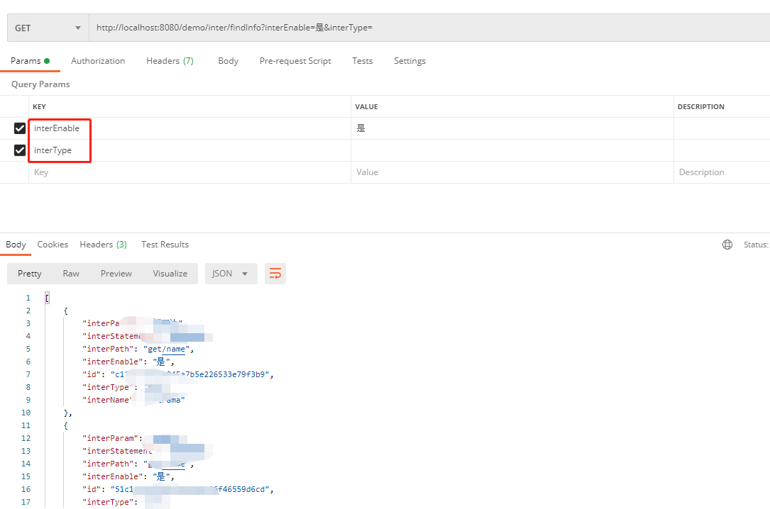Open response Headers (3) tab
This screenshot has height=509, width=770.
pos(103,244)
